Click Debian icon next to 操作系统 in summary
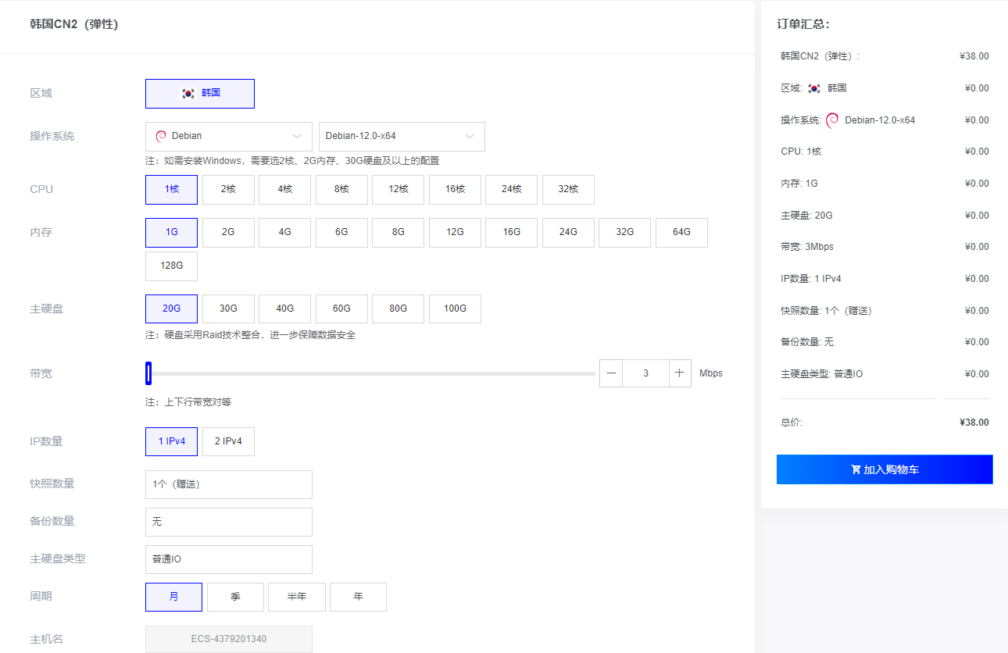This screenshot has height=653, width=1008. (832, 120)
